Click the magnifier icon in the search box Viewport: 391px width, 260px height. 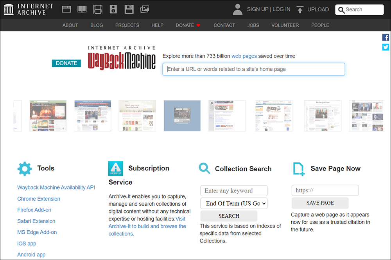(x=341, y=10)
